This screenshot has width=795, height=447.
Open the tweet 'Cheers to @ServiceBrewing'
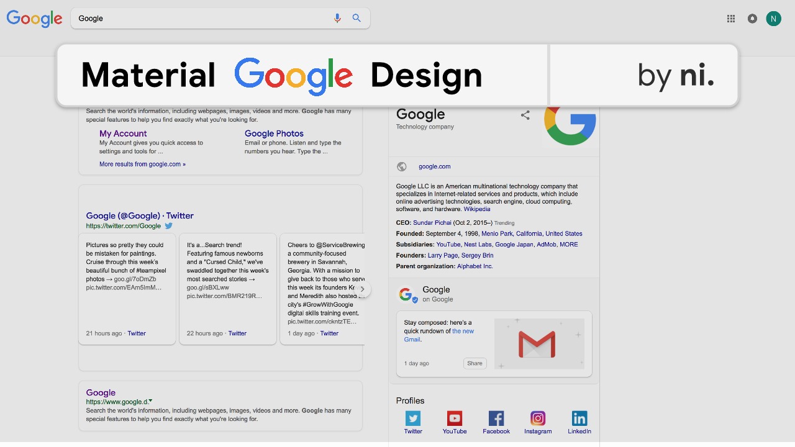pyautogui.click(x=322, y=288)
